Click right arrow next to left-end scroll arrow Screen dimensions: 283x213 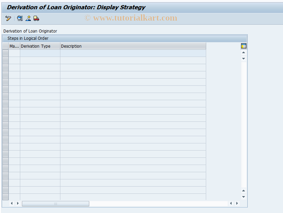pyautogui.click(x=18, y=203)
